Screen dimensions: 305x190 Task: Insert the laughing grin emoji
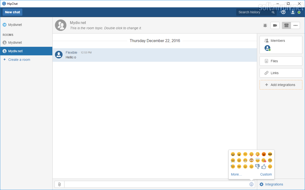pos(233,154)
